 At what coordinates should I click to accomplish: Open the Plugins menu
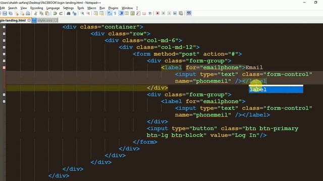(113, 8)
